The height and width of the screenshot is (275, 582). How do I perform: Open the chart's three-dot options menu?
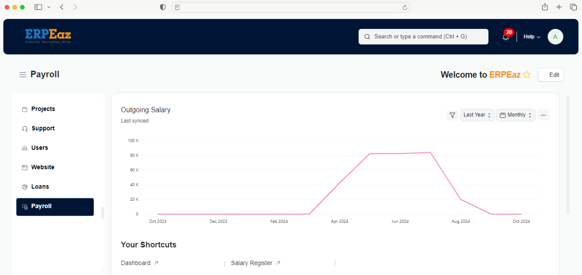(543, 115)
